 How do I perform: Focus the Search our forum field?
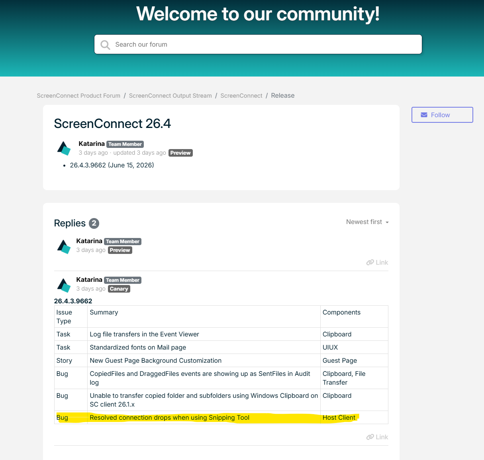(258, 44)
